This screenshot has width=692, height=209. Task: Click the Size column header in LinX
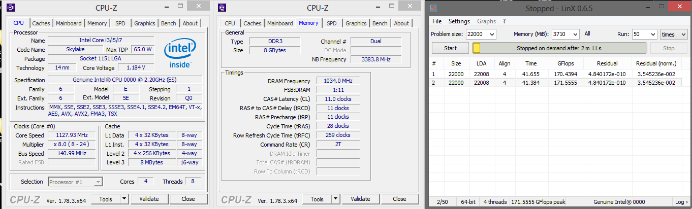click(456, 63)
